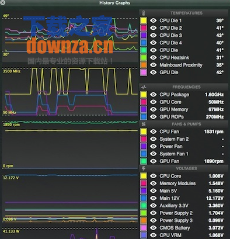The image size is (230, 239).
Task: Hide GPU Fan graph line
Action: coord(154,161)
